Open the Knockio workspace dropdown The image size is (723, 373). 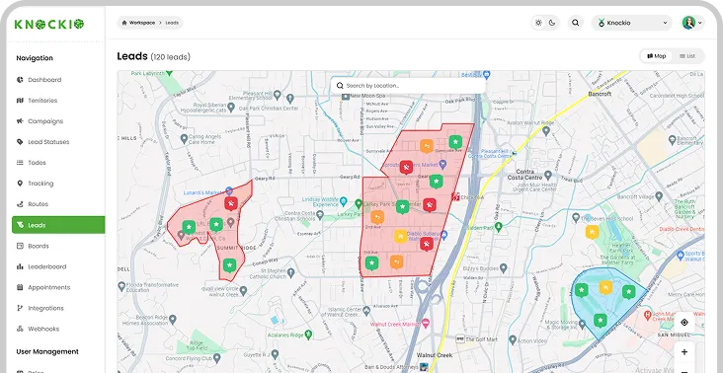click(632, 23)
